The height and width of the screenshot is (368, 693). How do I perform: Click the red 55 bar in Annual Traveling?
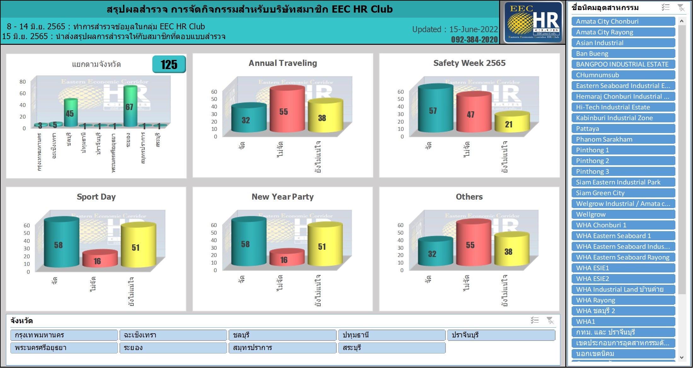[287, 109]
